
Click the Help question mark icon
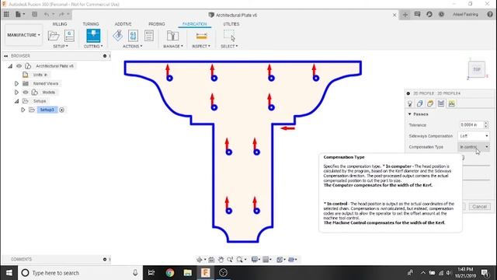point(490,14)
